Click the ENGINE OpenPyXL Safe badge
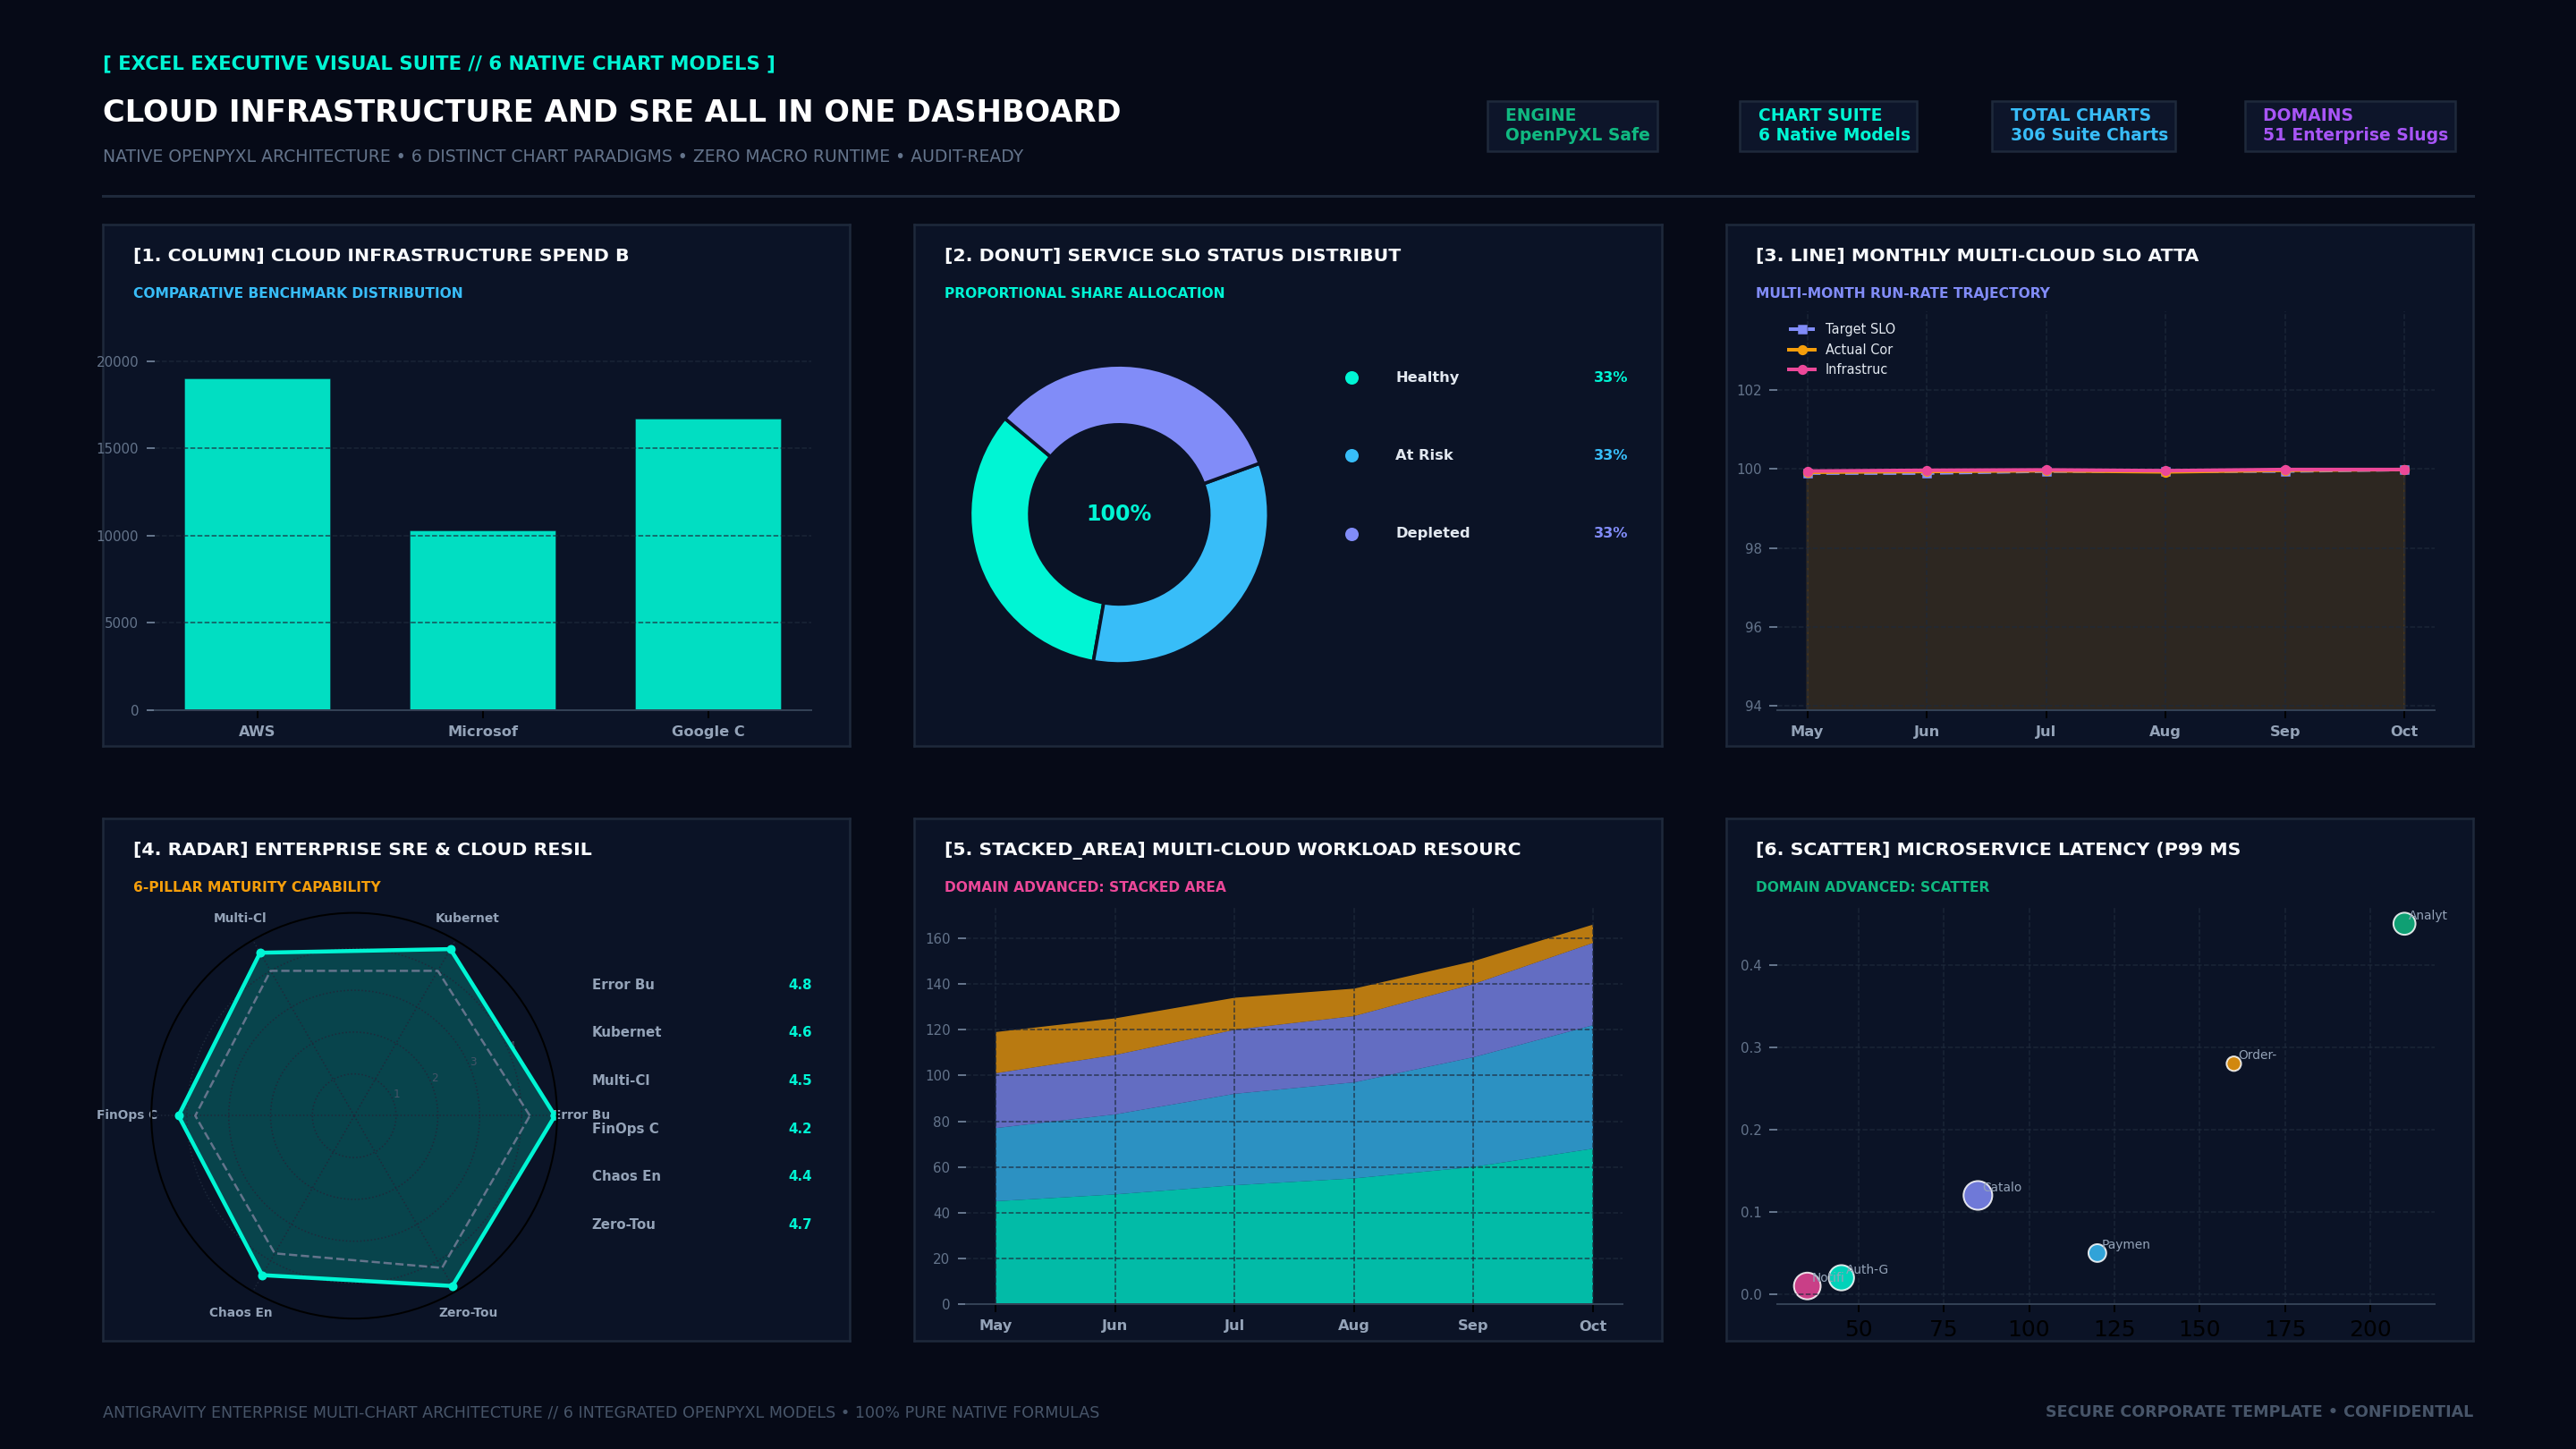This screenshot has height=1449, width=2576. coord(1572,126)
